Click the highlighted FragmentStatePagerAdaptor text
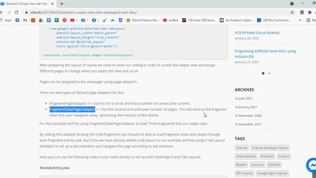This screenshot has width=316, height=178. coord(72,109)
